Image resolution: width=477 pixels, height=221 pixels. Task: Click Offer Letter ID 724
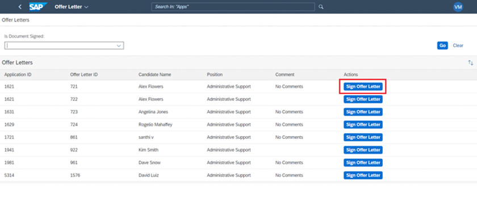click(x=74, y=125)
